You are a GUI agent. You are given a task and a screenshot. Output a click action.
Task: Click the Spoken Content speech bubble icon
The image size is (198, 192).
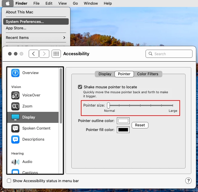15,128
